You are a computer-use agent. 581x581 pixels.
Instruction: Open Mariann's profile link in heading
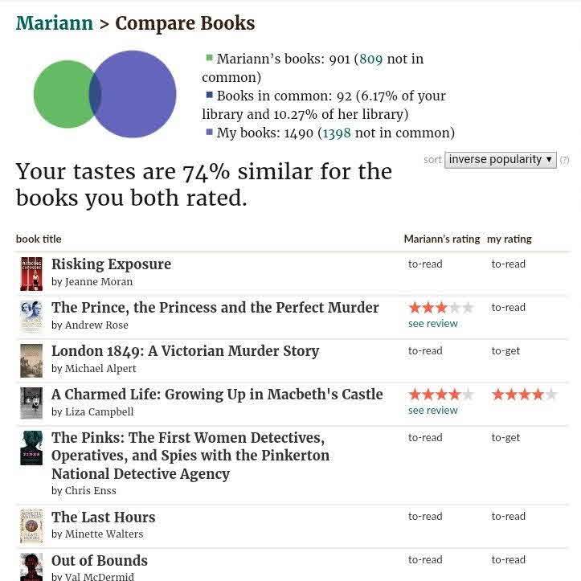(55, 23)
